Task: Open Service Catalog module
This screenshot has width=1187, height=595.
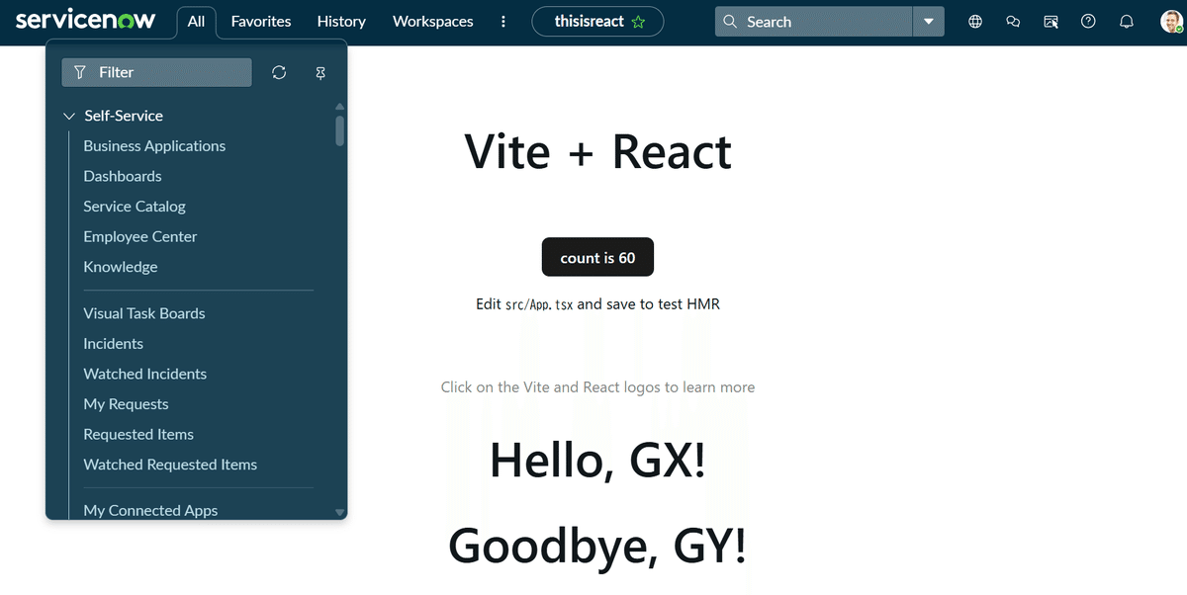Action: pyautogui.click(x=135, y=207)
